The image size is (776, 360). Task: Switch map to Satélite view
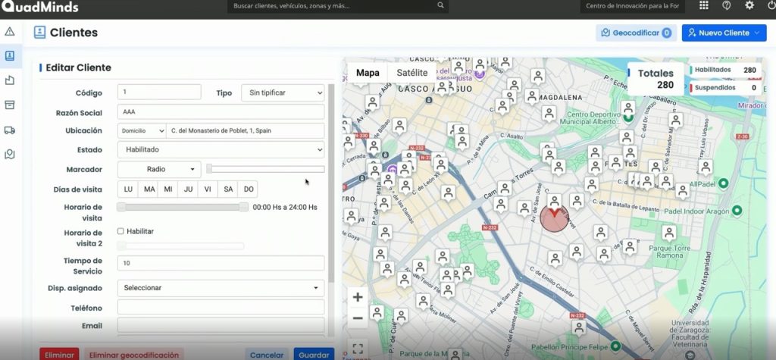(x=412, y=73)
